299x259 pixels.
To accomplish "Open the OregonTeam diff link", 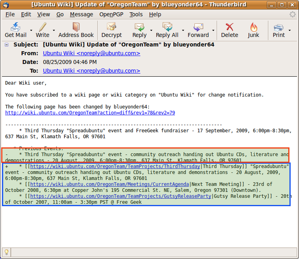I will click(90, 113).
